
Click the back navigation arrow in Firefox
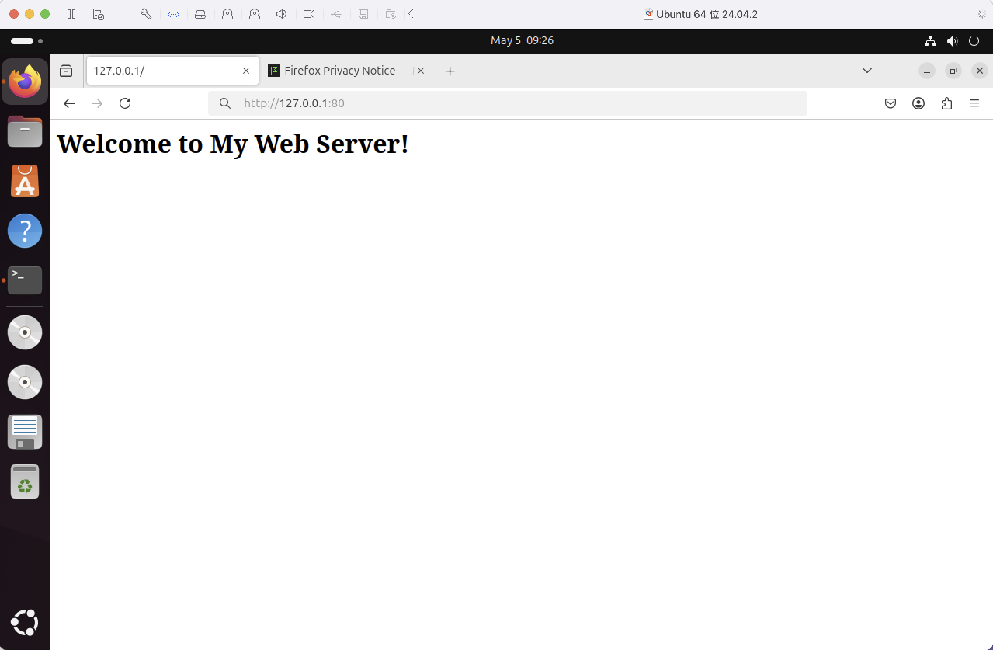(69, 103)
